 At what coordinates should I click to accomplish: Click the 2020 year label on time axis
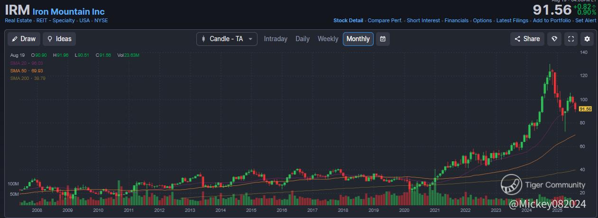pyautogui.click(x=404, y=210)
